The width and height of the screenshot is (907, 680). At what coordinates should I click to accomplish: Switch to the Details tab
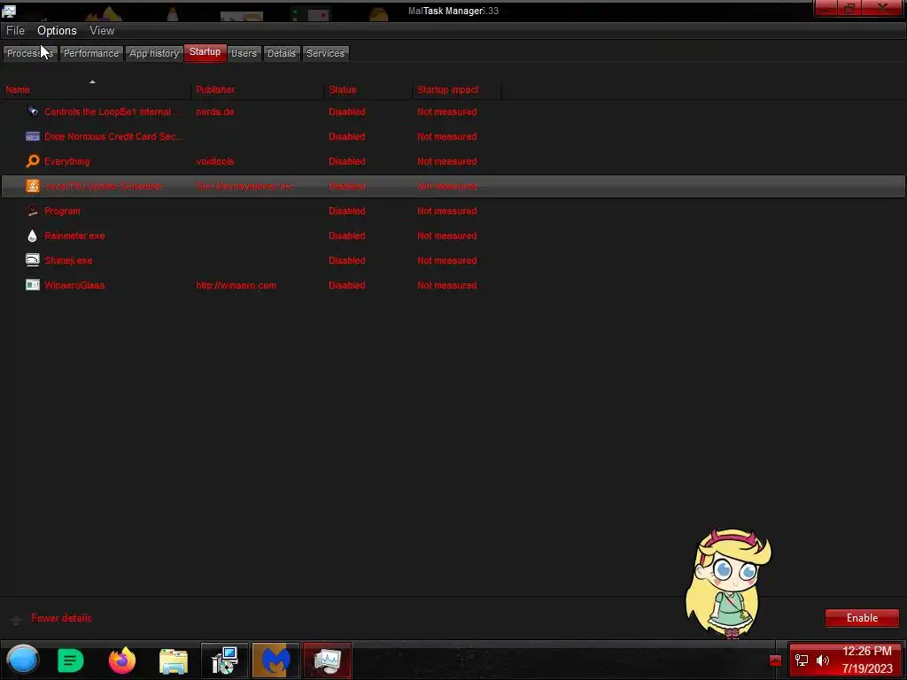282,53
